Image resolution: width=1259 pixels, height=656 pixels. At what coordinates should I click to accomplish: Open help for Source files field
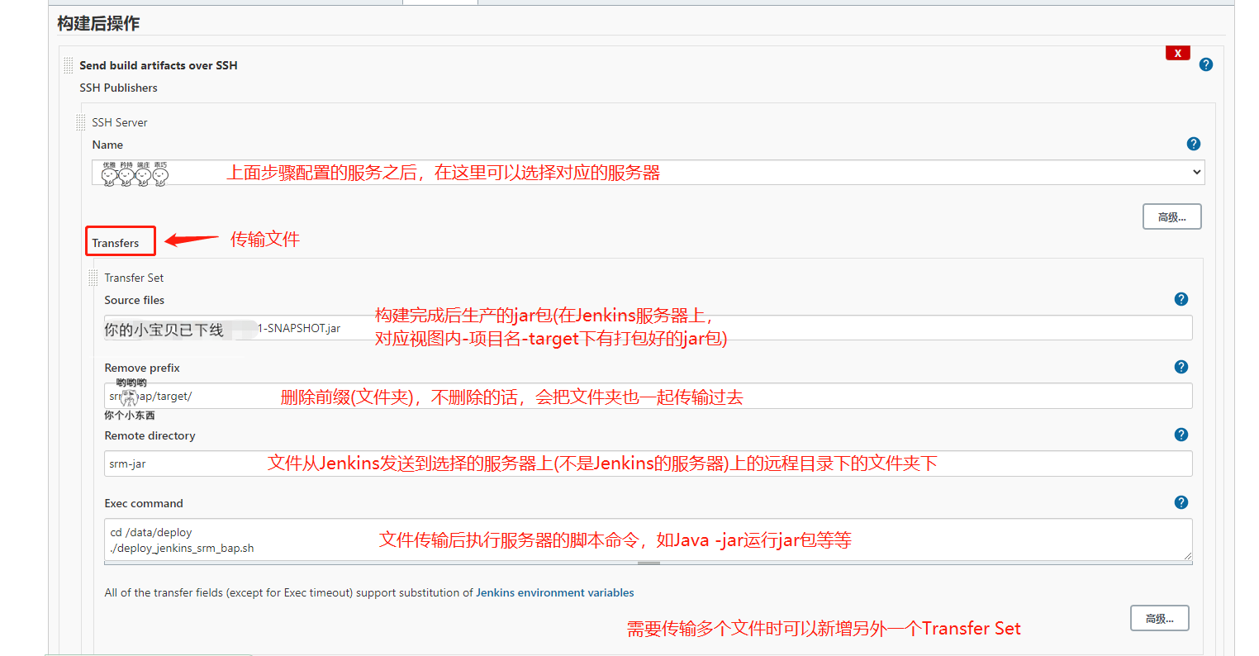pyautogui.click(x=1181, y=299)
